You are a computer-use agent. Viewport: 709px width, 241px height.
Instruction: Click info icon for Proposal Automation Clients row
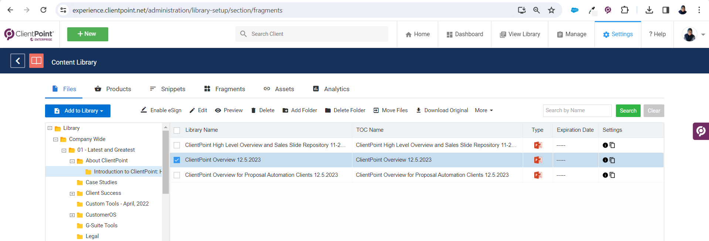tap(605, 175)
